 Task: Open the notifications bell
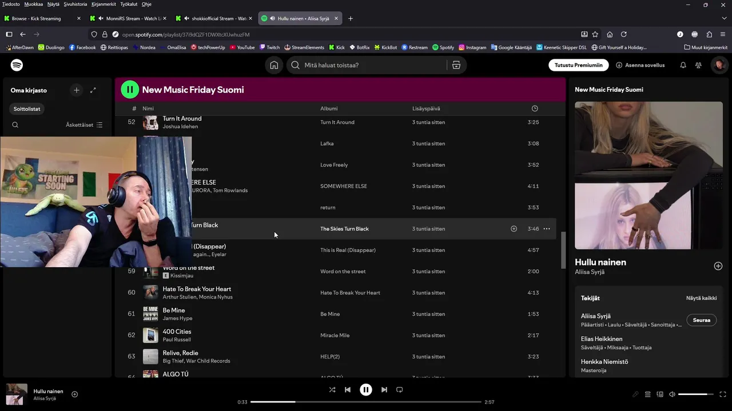pyautogui.click(x=683, y=65)
